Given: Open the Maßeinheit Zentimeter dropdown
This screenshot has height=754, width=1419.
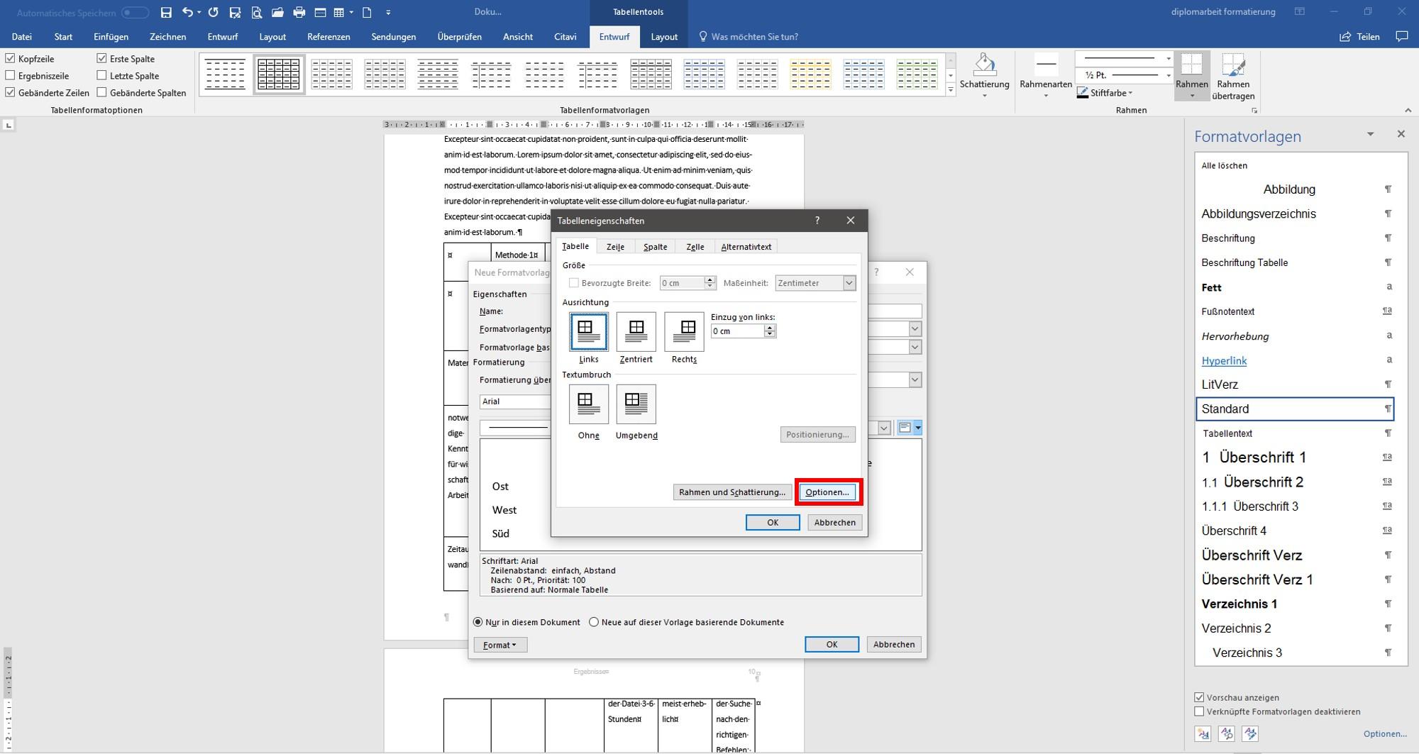Looking at the screenshot, I should pyautogui.click(x=815, y=283).
